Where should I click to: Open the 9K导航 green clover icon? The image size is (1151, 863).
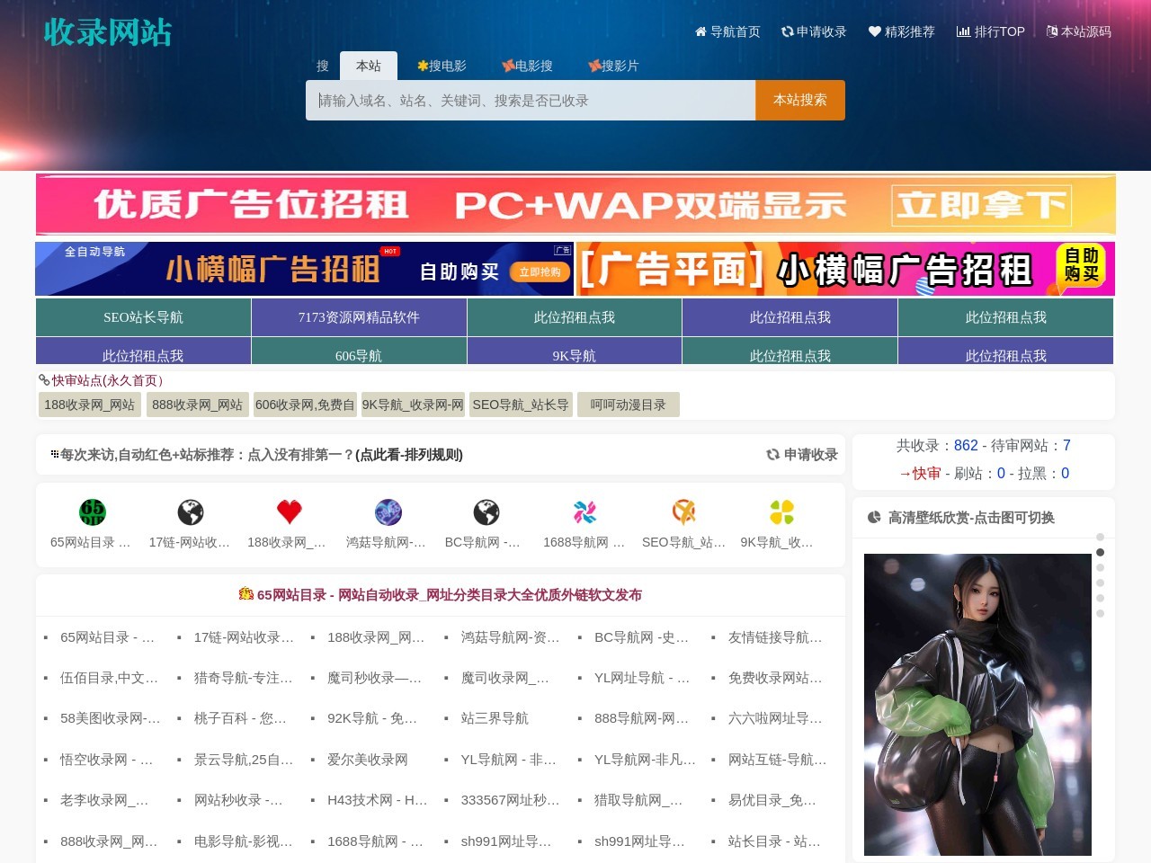[x=781, y=512]
